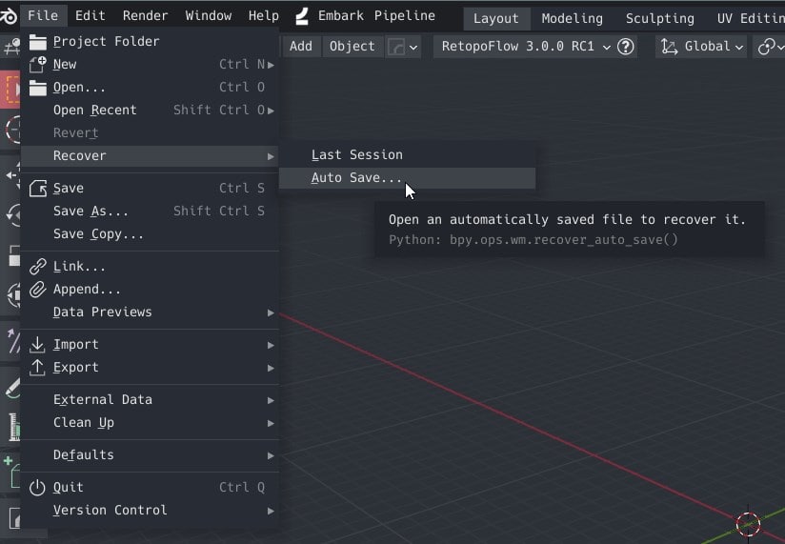Screen dimensions: 785x544
Task: Click the Import download-arrow icon
Action: (x=37, y=344)
